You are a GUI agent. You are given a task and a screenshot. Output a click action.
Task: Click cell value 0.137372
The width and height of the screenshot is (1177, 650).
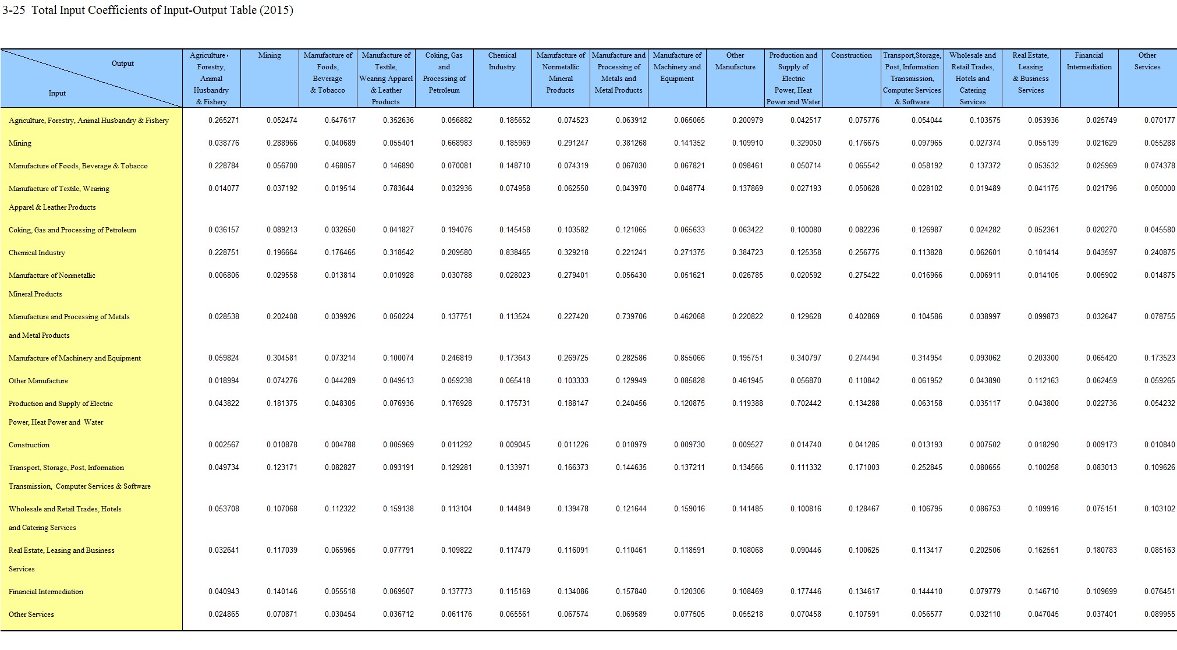[985, 166]
